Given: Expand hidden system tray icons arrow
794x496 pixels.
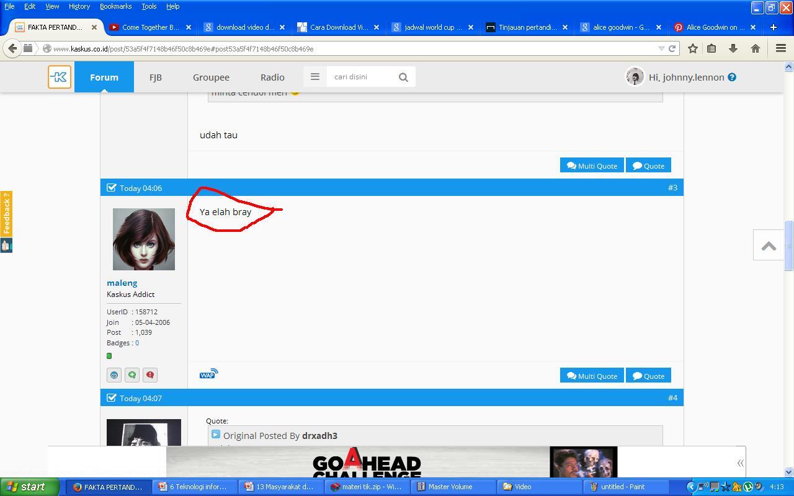Looking at the screenshot, I should tap(691, 487).
